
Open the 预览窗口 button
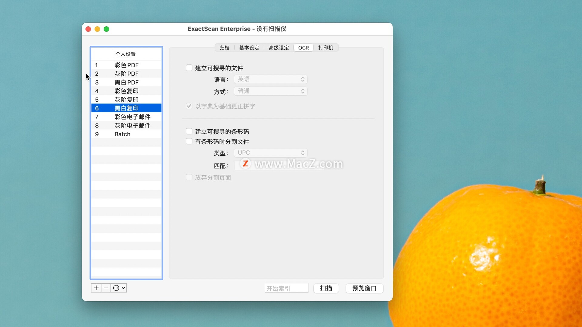click(x=364, y=288)
